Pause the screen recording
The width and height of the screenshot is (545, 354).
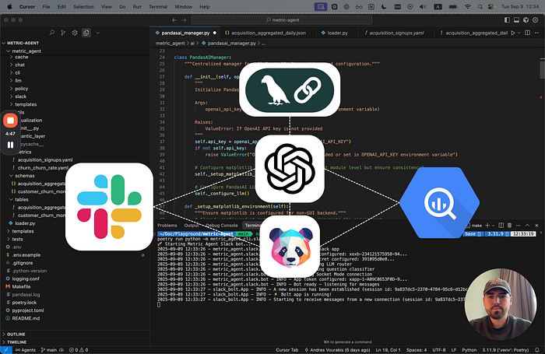[10, 145]
